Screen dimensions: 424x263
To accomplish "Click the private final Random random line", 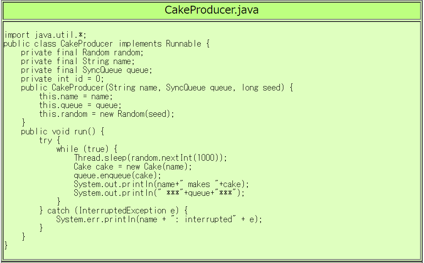I will pyautogui.click(x=82, y=53).
